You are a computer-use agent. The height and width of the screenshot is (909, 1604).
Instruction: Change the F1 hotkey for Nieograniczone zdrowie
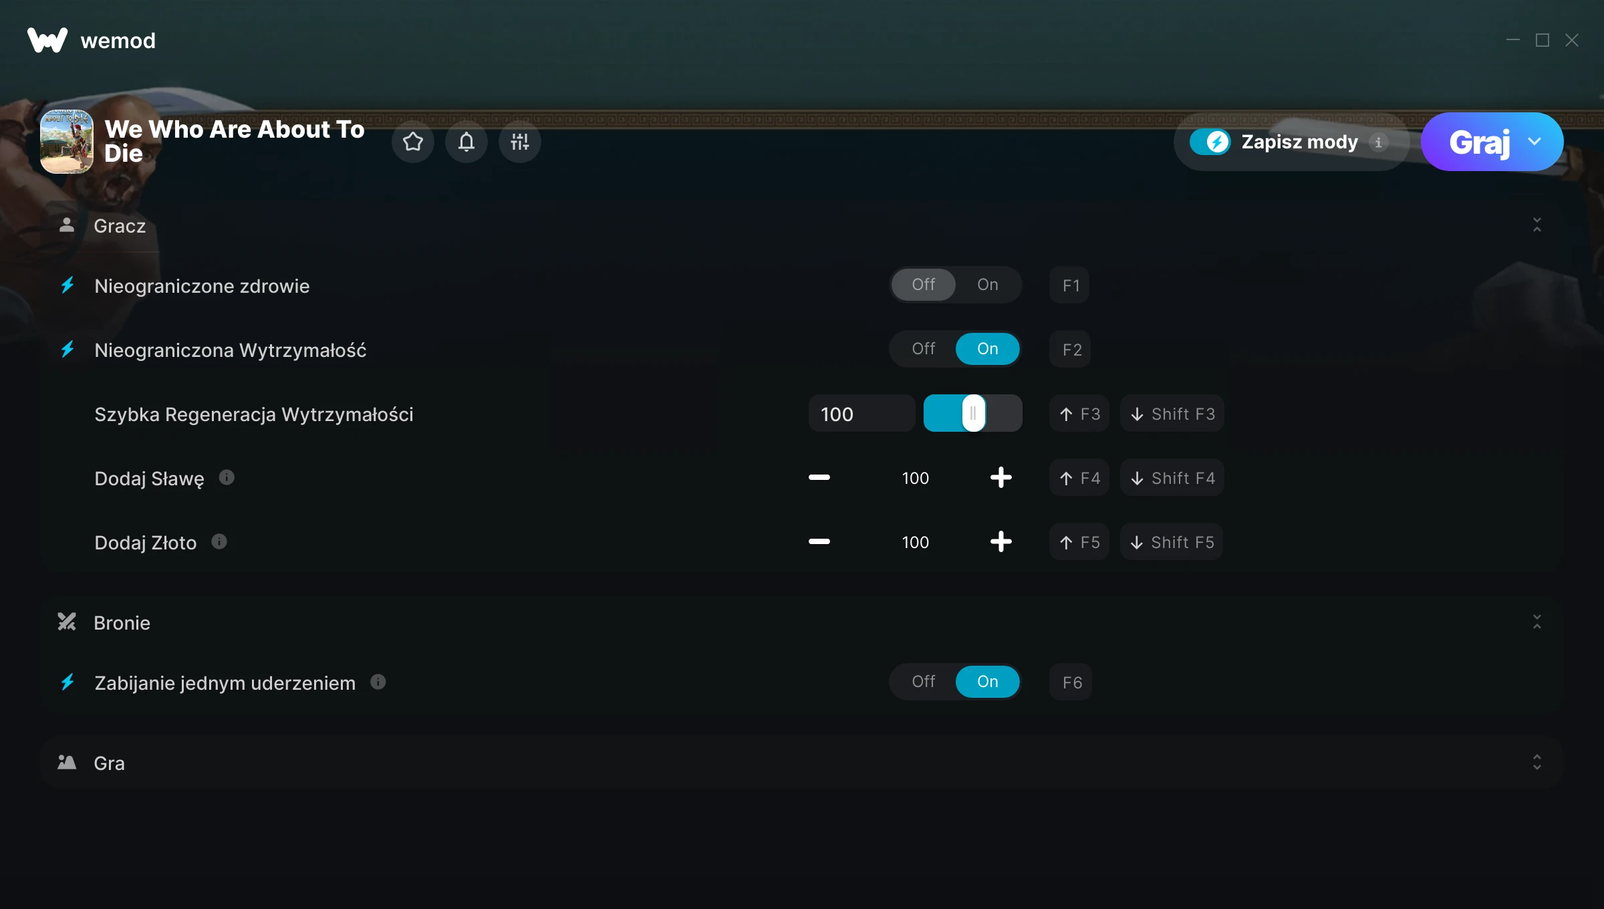(1070, 285)
